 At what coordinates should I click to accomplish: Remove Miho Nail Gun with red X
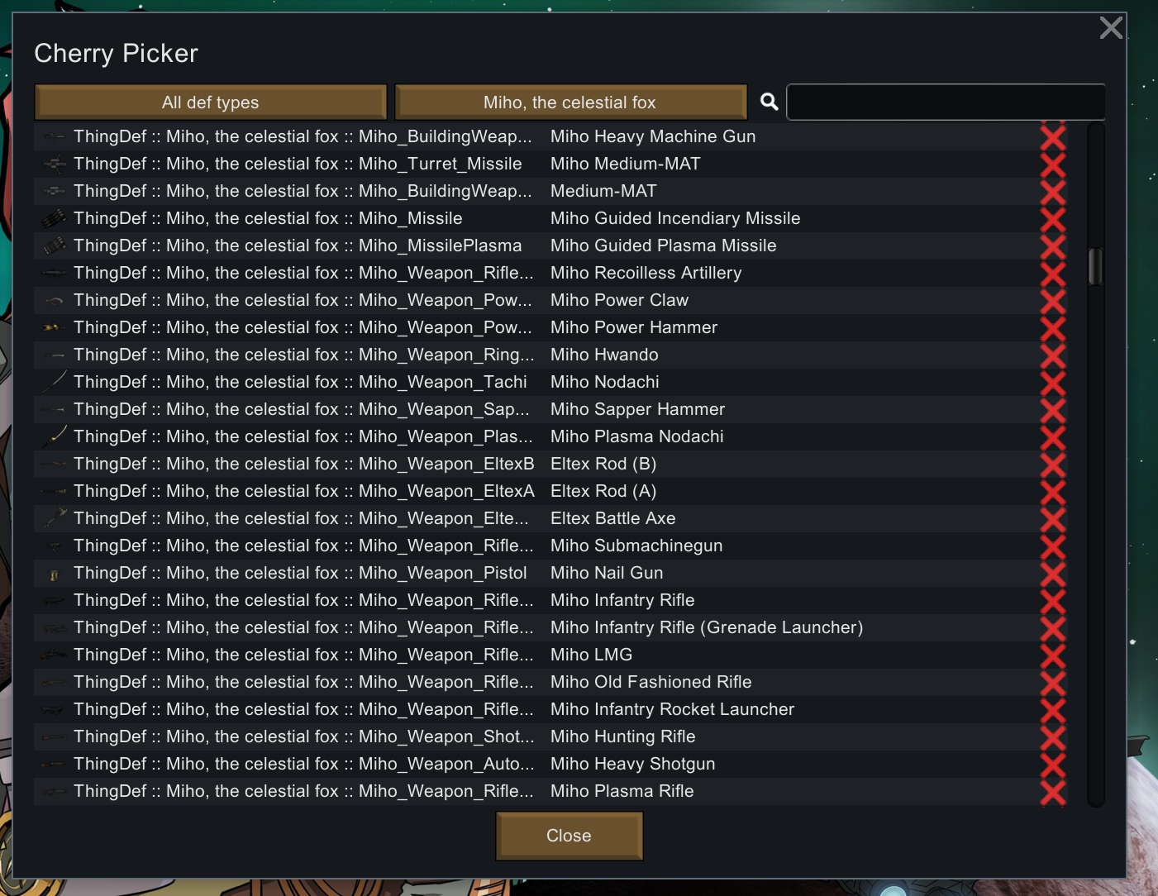pos(1052,573)
